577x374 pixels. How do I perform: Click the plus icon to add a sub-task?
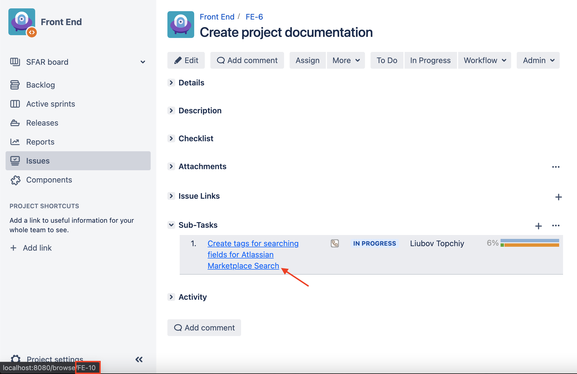(x=538, y=226)
